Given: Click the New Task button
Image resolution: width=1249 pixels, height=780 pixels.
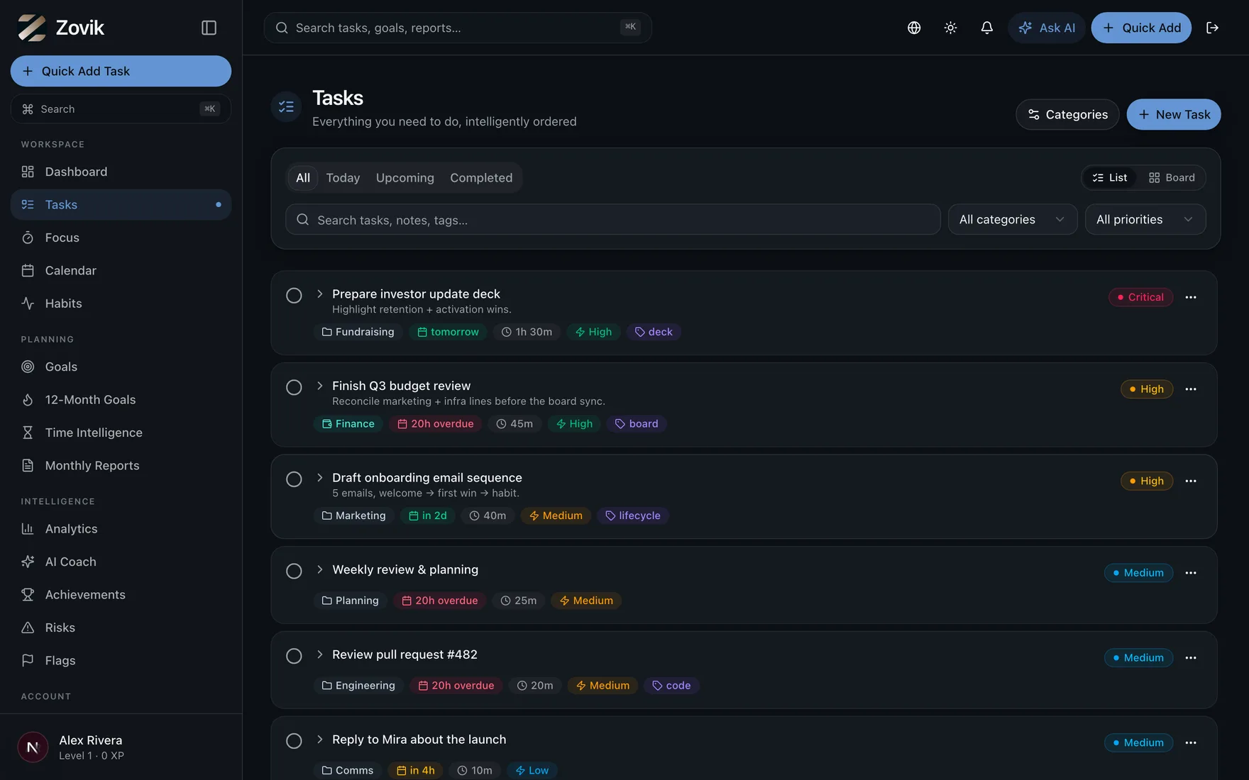Looking at the screenshot, I should coord(1173,115).
